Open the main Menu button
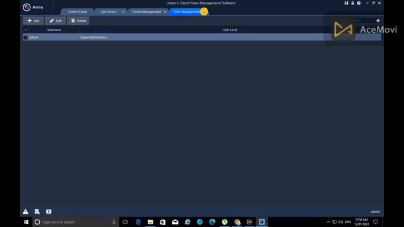The width and height of the screenshot is (404, 227). pyautogui.click(x=33, y=7)
